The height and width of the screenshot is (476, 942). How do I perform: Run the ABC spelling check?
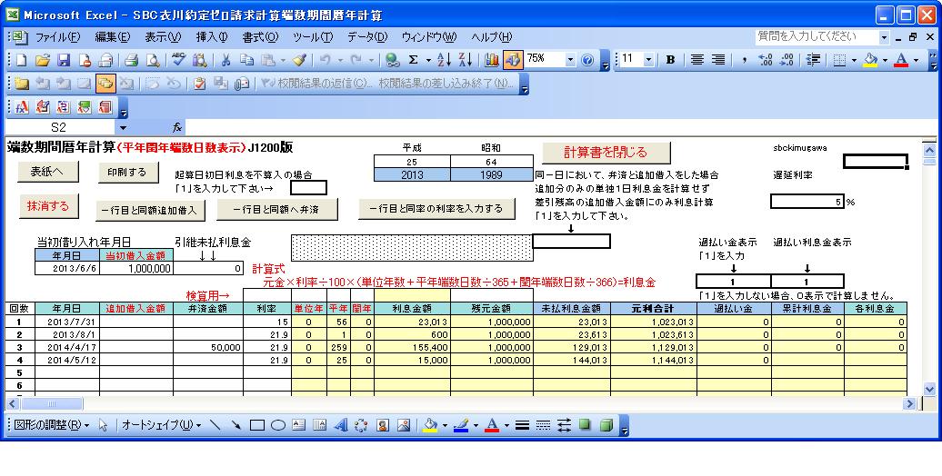click(x=178, y=60)
